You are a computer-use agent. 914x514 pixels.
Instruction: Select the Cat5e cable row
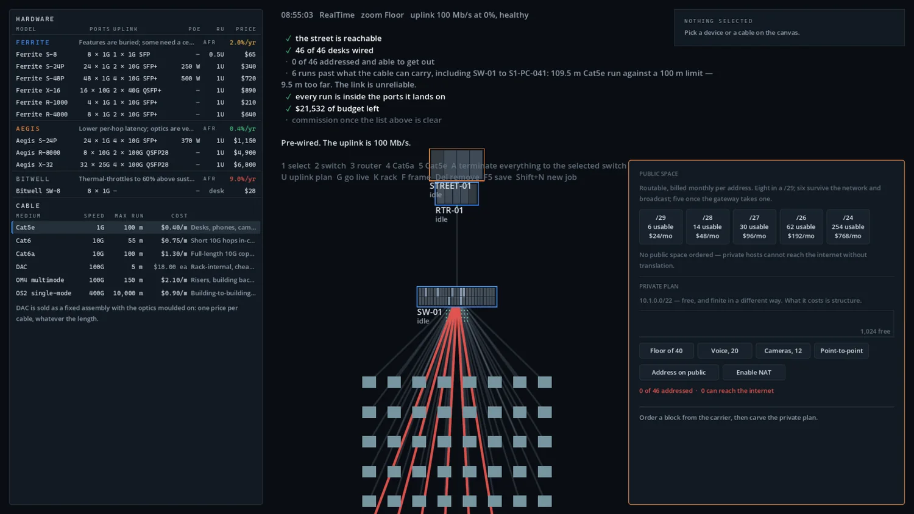tap(136, 227)
